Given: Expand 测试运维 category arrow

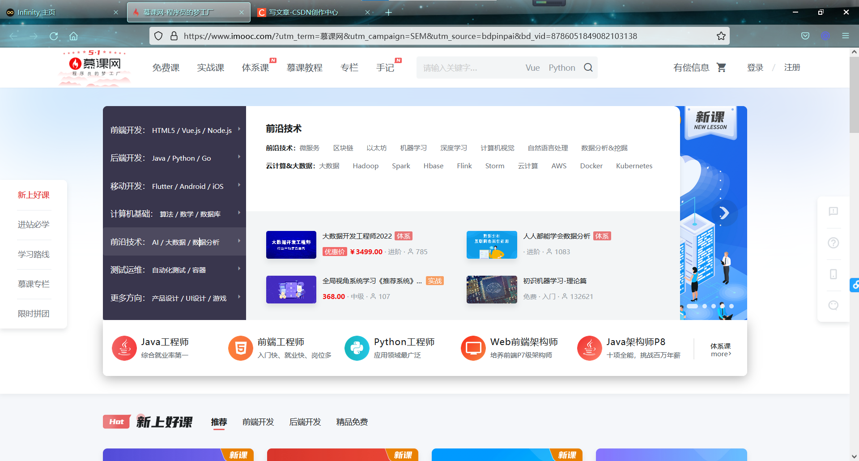Looking at the screenshot, I should pyautogui.click(x=239, y=269).
